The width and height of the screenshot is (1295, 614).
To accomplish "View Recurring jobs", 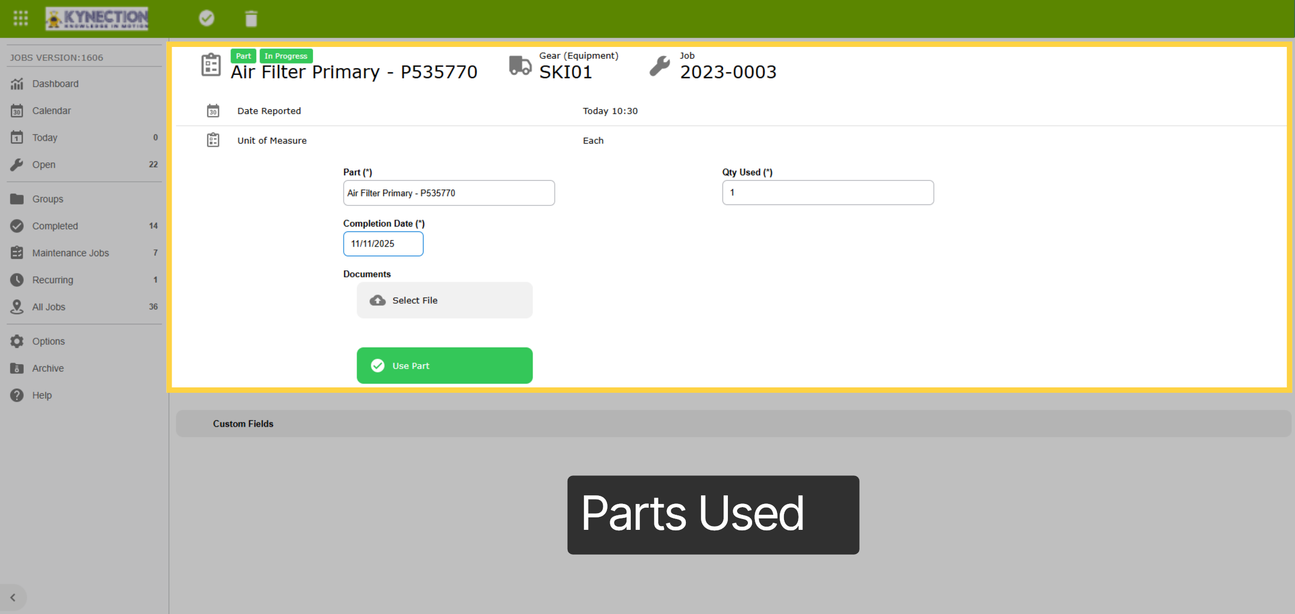I will point(84,280).
